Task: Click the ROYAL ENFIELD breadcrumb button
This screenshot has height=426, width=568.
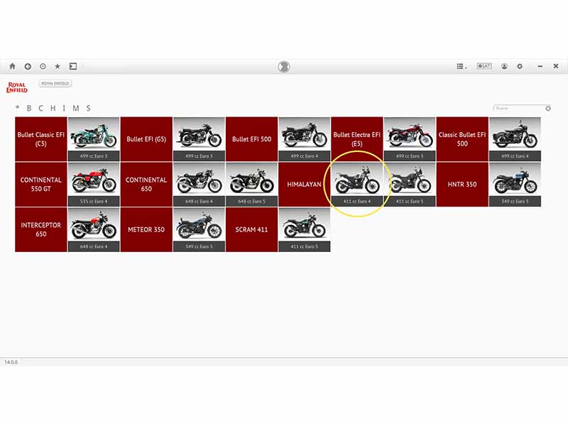Action: 55,83
